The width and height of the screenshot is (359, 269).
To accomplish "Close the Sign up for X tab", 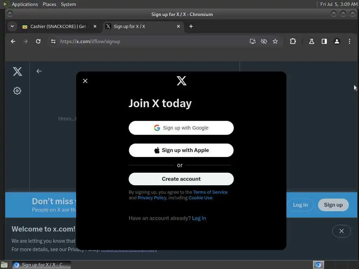I will click(x=178, y=26).
